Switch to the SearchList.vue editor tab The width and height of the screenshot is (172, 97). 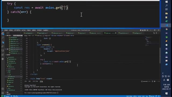124,33
